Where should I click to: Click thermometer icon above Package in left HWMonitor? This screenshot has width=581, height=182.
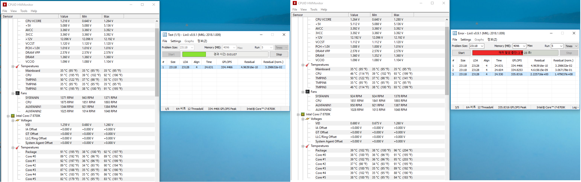pyautogui.click(x=18, y=147)
